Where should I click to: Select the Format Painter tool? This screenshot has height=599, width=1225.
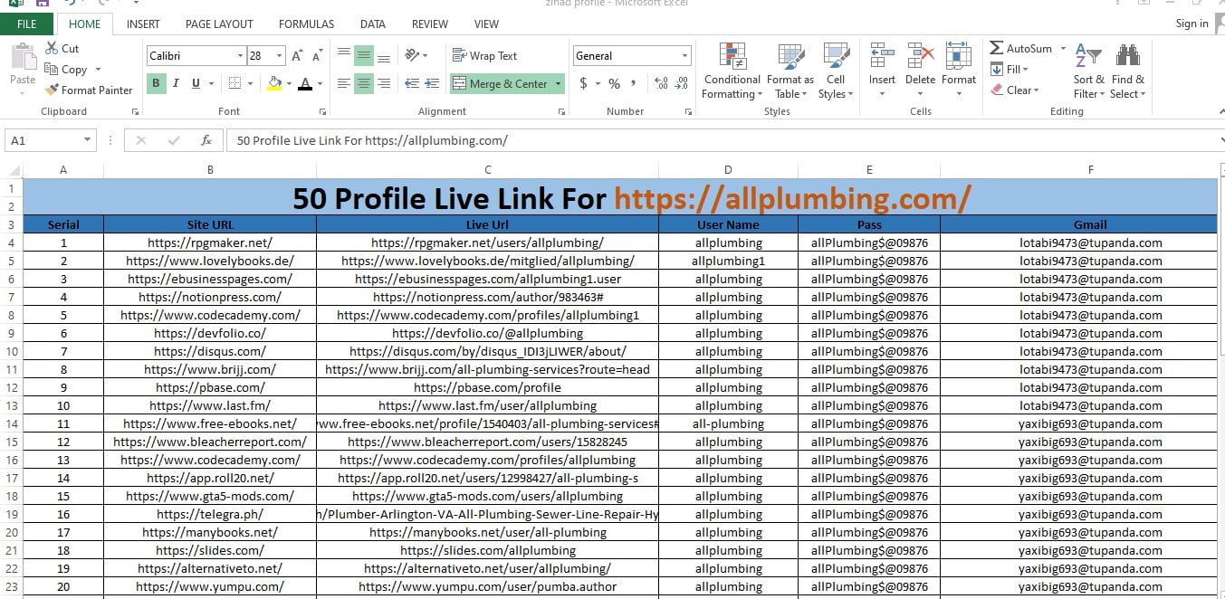click(88, 90)
